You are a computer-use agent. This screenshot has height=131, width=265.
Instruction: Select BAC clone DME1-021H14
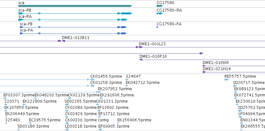point(217,69)
